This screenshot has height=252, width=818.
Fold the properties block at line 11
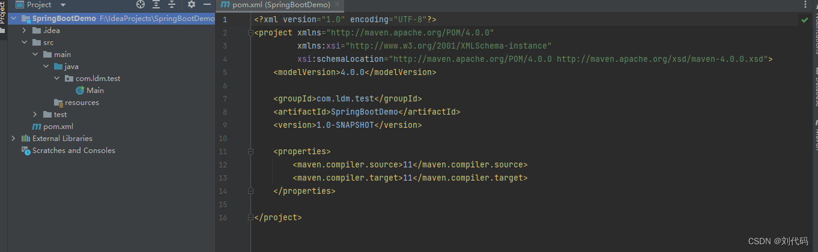pos(250,152)
